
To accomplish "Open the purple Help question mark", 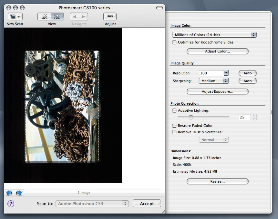I will click(11, 204).
